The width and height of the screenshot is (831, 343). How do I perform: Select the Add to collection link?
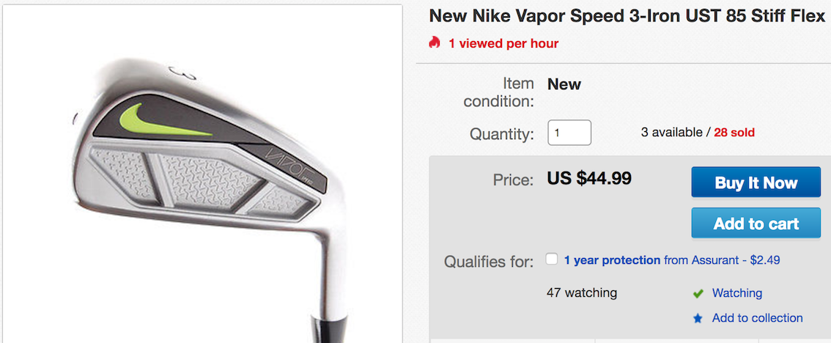click(757, 318)
